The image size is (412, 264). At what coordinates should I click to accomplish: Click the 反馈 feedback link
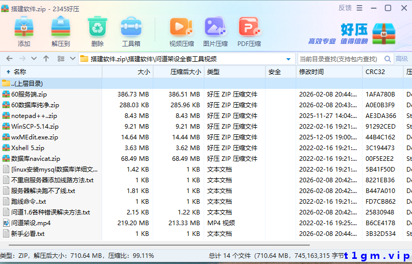[345, 8]
